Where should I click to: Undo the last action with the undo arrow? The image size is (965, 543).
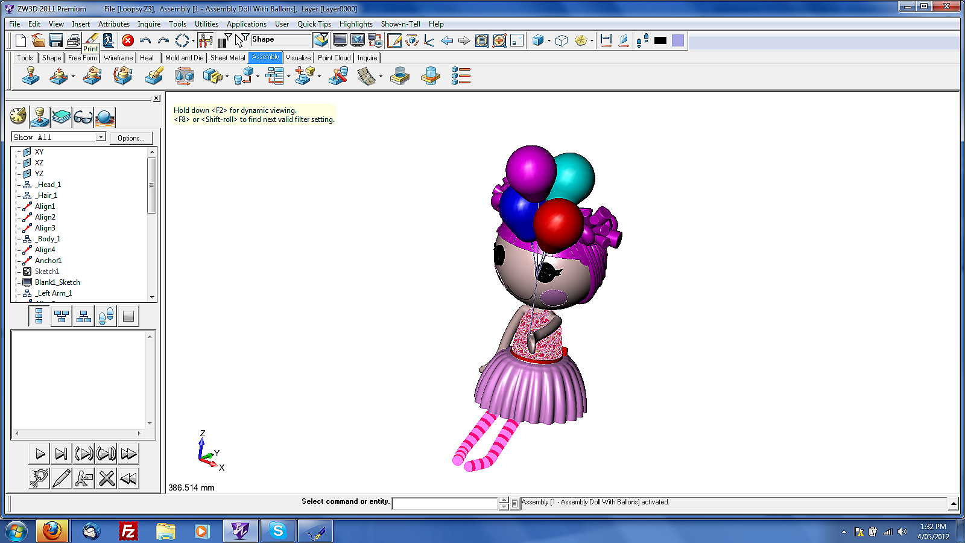(x=145, y=40)
